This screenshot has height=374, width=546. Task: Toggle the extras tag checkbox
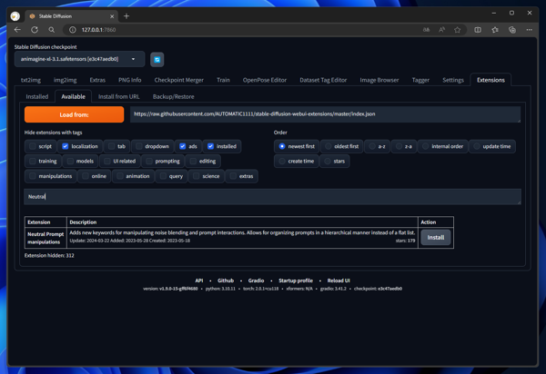pyautogui.click(x=233, y=176)
